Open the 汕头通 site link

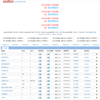point(3,97)
